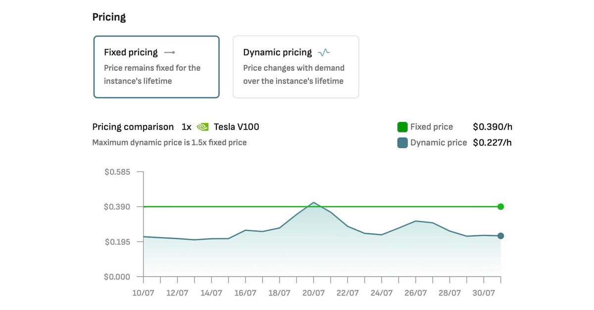Click the arrow icon beside Fixed pricing
Screen dimensions: 594x310
point(170,52)
